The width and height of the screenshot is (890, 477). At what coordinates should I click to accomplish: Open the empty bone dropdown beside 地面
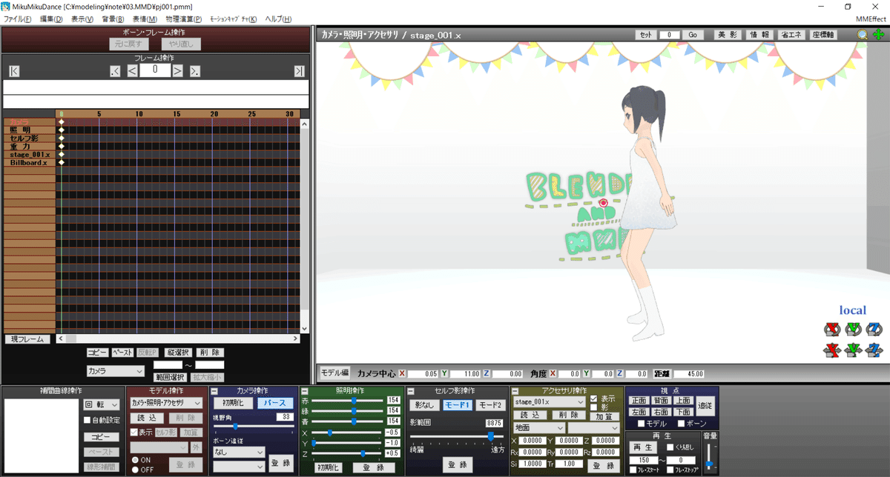[594, 427]
